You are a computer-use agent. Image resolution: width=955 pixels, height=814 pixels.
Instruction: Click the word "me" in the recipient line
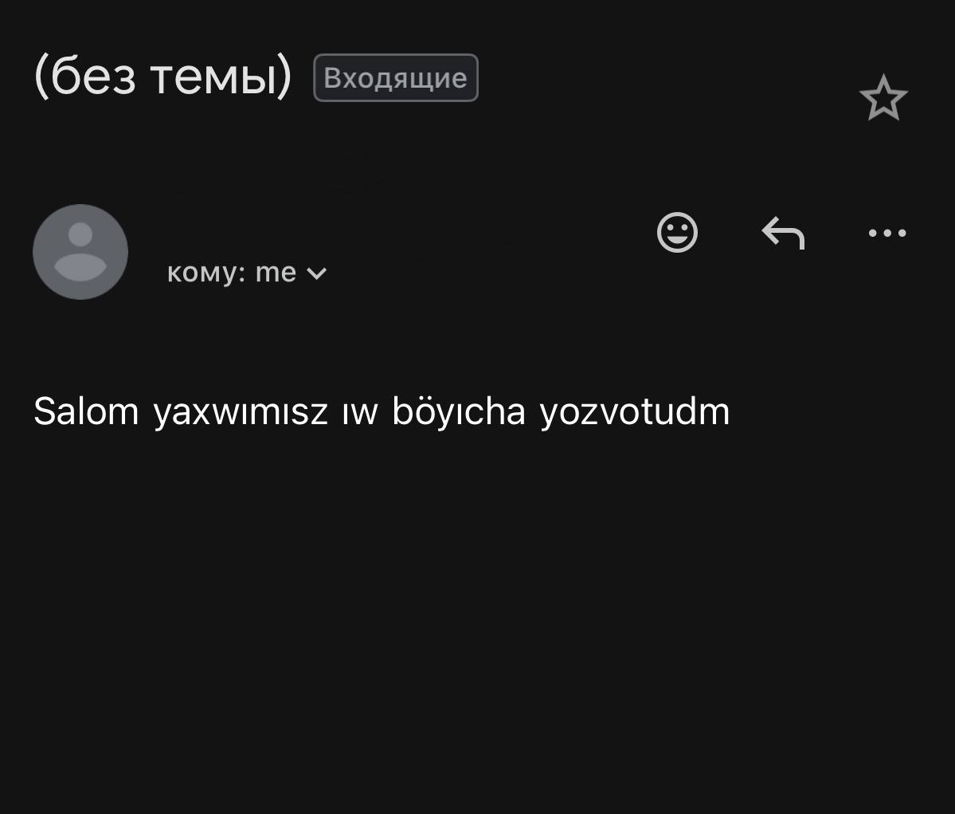coord(276,273)
